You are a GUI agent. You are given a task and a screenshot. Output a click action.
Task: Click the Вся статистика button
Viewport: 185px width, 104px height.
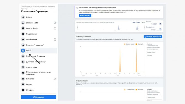point(85,15)
